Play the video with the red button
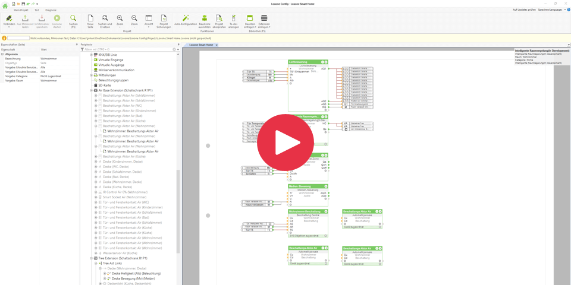The width and height of the screenshot is (571, 285). 285,142
